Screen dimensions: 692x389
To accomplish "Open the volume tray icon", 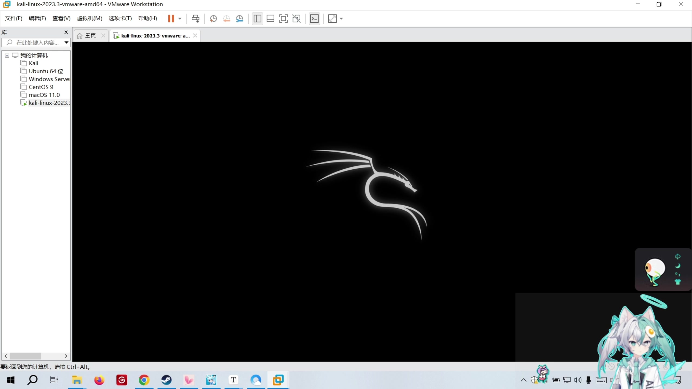I will (577, 380).
